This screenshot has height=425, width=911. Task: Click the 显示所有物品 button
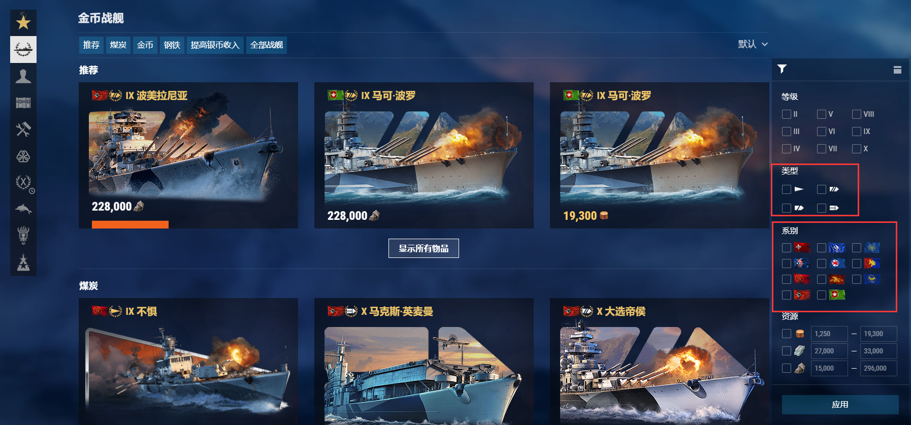(424, 248)
